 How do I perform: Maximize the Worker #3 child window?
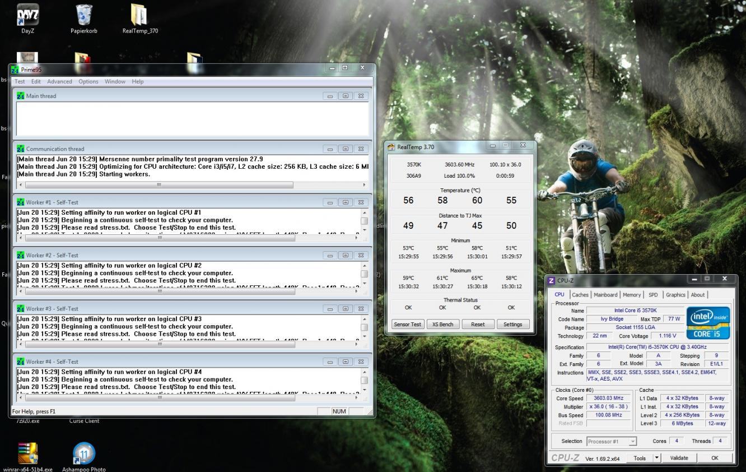point(346,308)
